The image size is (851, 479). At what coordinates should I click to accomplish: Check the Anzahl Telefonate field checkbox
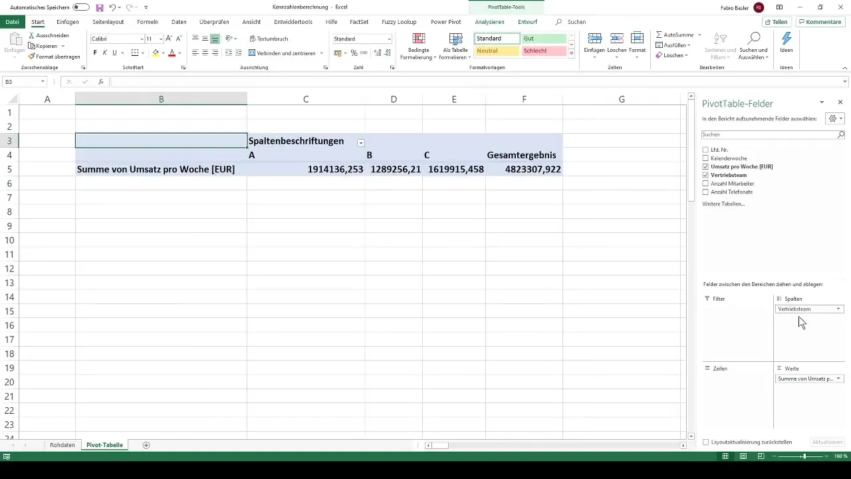pos(705,192)
